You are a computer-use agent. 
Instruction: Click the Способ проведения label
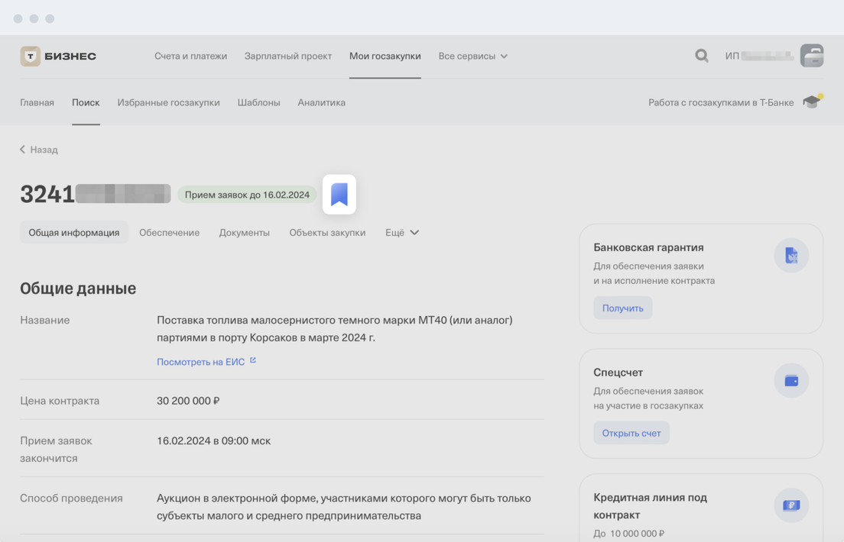[x=71, y=498]
